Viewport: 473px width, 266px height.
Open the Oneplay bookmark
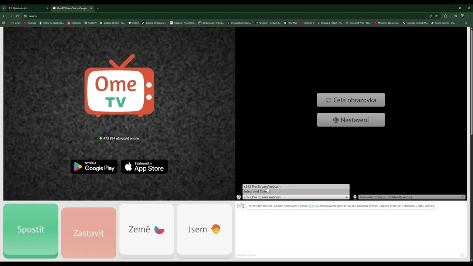[268, 23]
